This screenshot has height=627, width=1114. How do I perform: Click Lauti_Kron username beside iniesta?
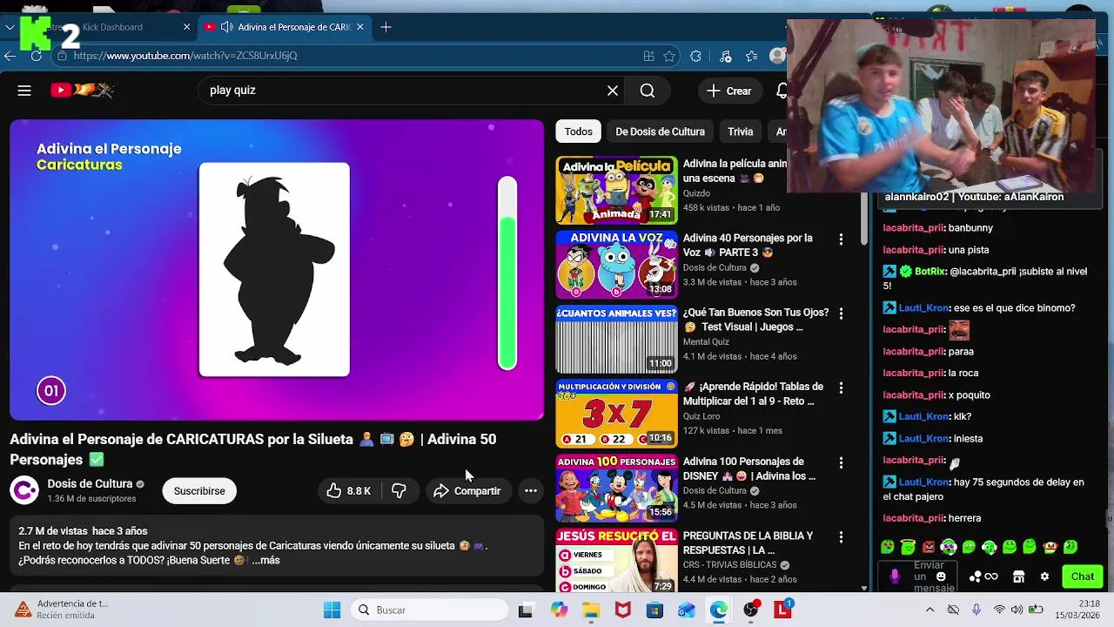click(x=923, y=439)
